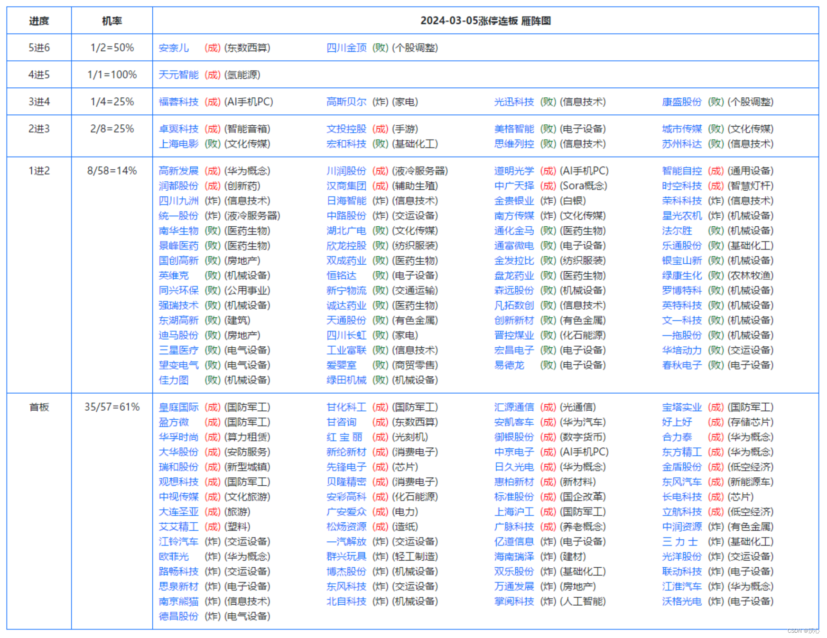
Task: Click the 统一股份 link
Action: (x=178, y=216)
